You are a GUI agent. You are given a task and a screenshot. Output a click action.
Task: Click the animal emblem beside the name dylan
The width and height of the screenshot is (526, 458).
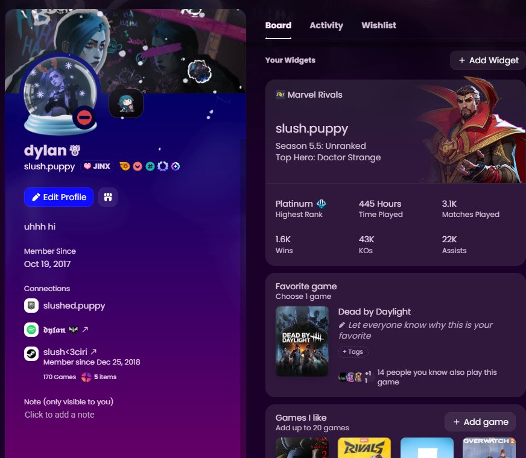pyautogui.click(x=75, y=151)
